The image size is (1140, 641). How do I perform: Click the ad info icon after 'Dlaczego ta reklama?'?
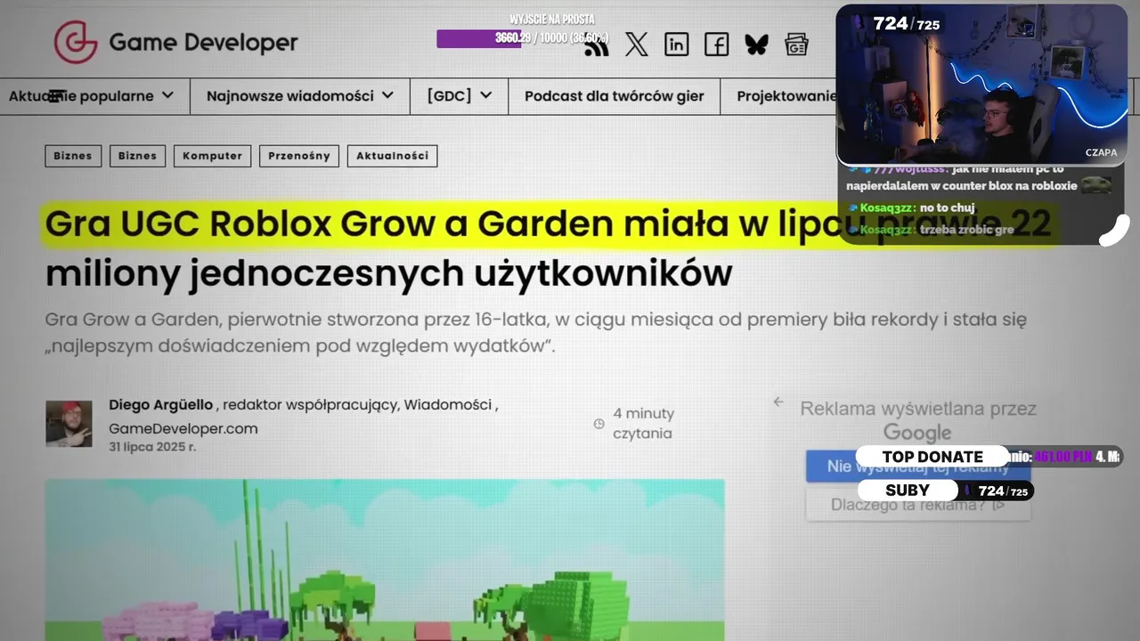(998, 505)
